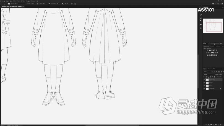
Task: Open layer Opacity value dropdown
Action: (x=223, y=74)
